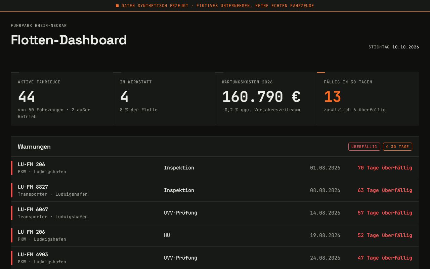Image resolution: width=430 pixels, height=269 pixels.
Task: Click the "57 Tage überfällig" status
Action: [385, 213]
